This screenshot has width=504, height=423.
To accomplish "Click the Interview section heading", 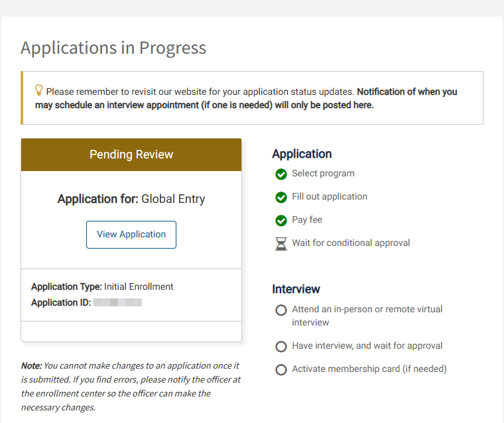I will (x=296, y=289).
